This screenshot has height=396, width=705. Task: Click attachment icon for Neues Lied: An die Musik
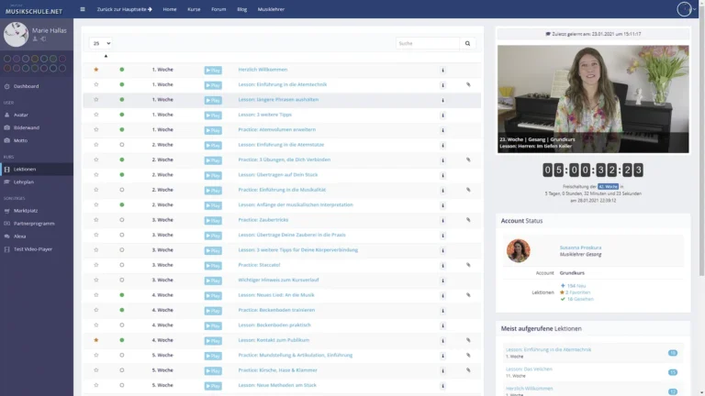[x=468, y=295]
